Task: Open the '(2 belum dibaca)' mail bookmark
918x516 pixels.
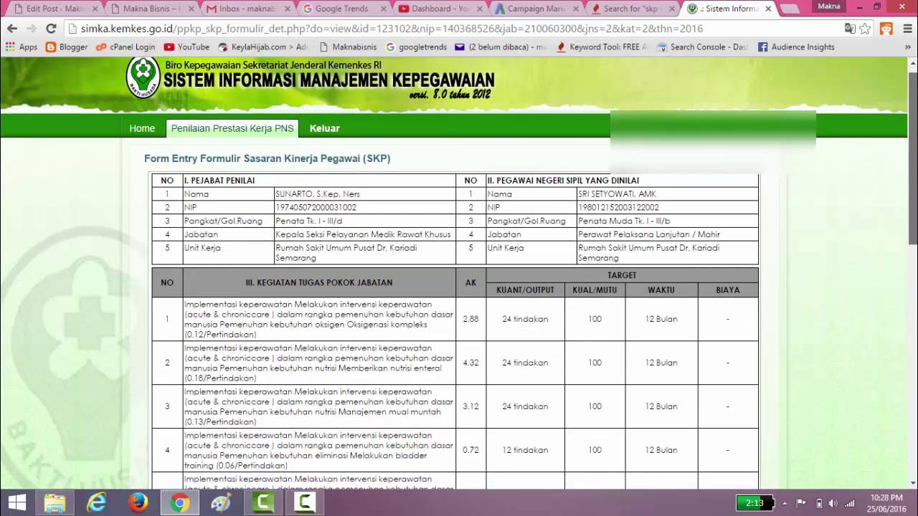Action: (501, 47)
